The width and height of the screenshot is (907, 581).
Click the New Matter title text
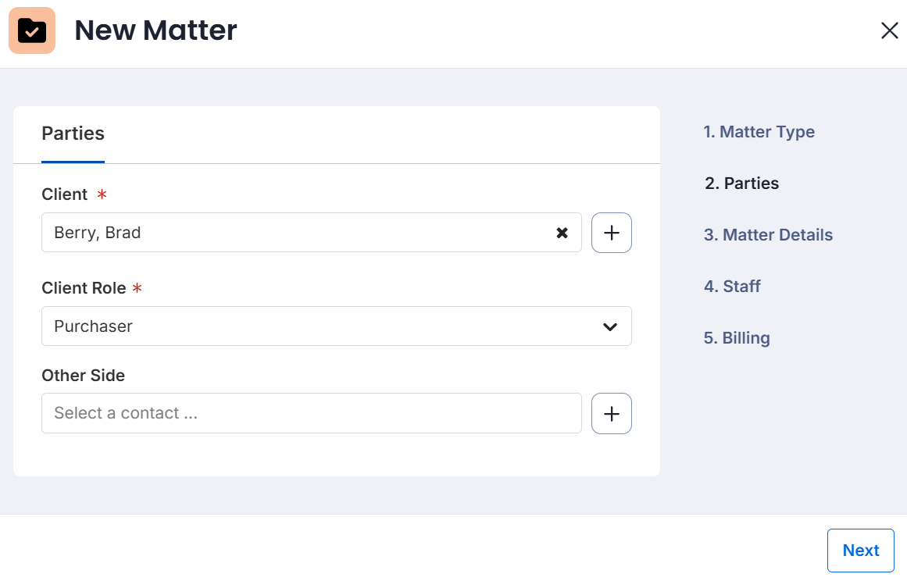tap(155, 30)
